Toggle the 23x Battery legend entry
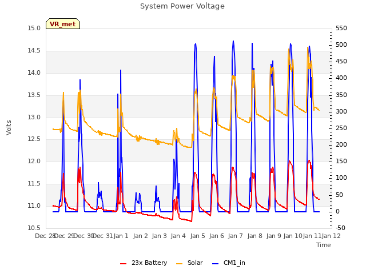Screen dimensions: 366x274 [x=144, y=263]
